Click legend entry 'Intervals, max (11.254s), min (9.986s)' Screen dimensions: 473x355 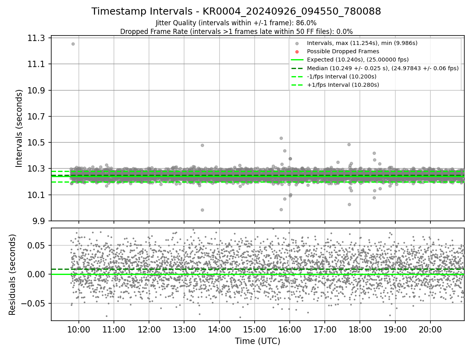(x=362, y=43)
